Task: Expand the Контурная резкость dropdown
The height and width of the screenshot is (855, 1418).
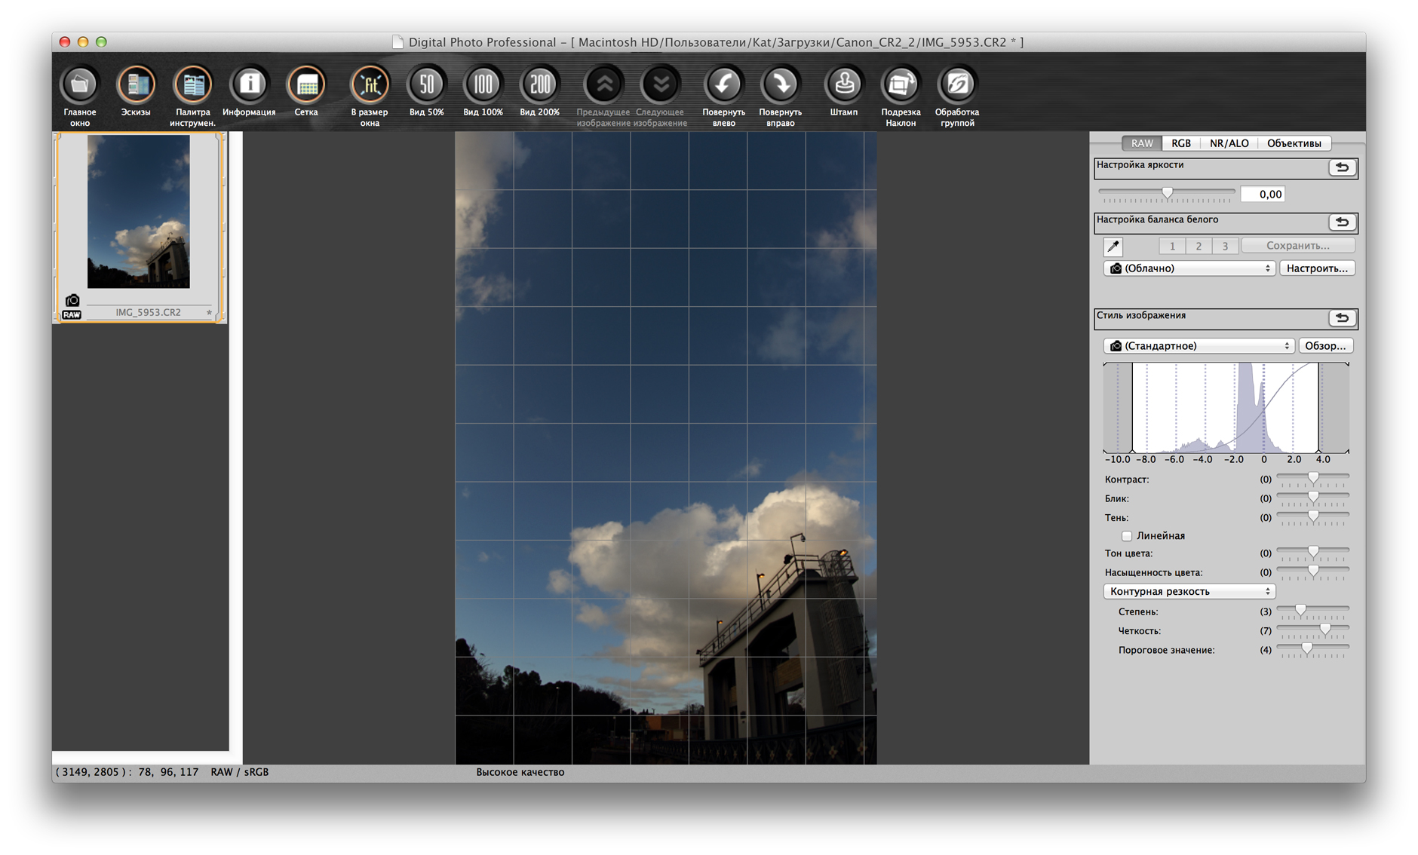Action: tap(1189, 592)
